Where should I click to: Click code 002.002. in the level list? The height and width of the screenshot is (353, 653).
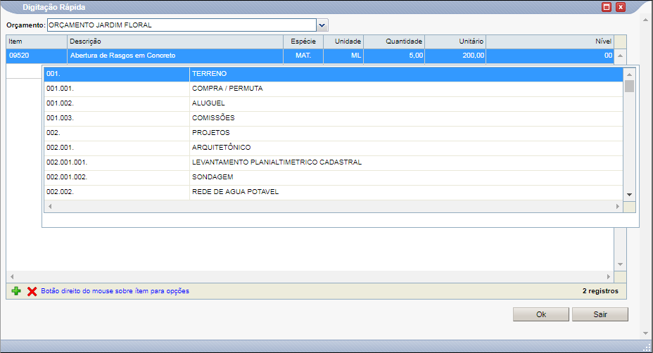tap(60, 191)
